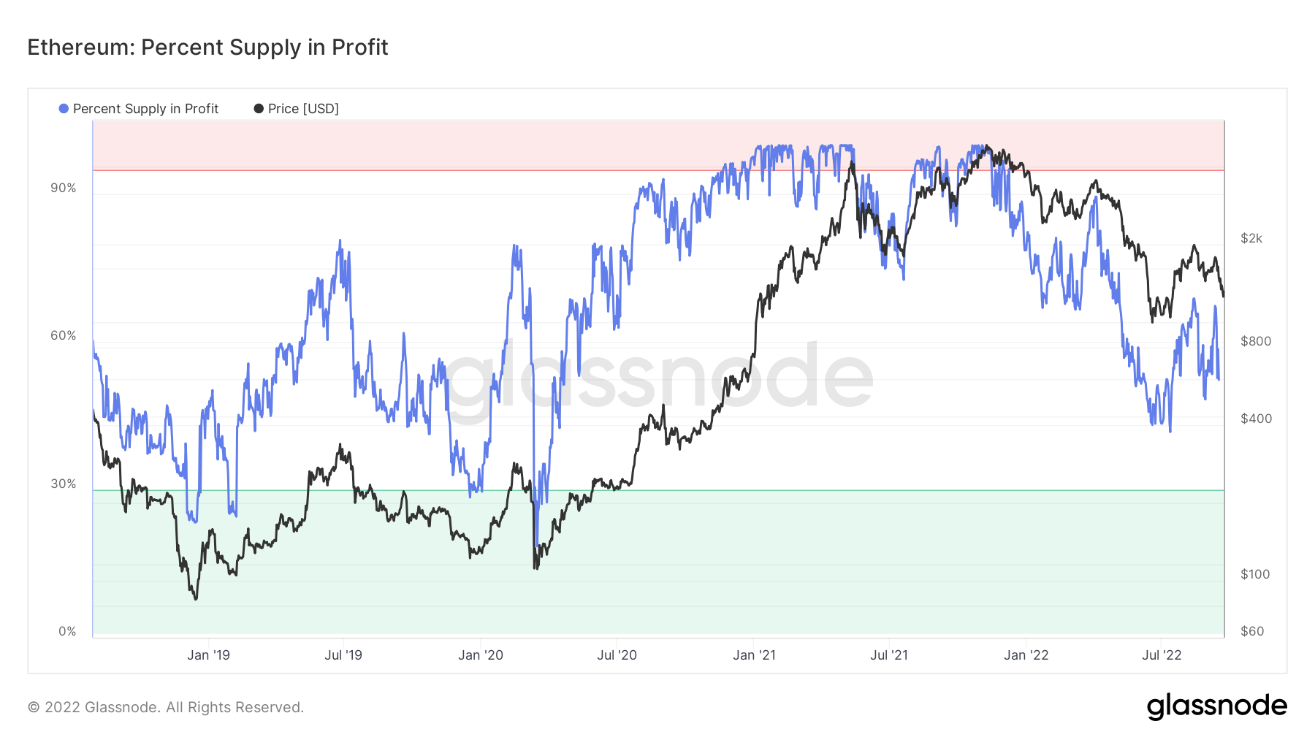
Task: Click the Glassnode copyright text
Action: [x=166, y=707]
